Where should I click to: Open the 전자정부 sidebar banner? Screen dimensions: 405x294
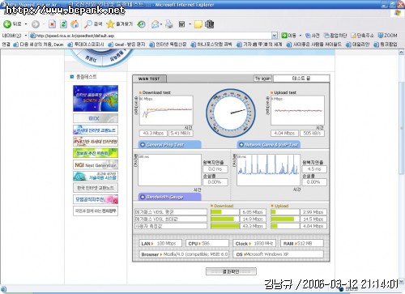click(x=96, y=211)
